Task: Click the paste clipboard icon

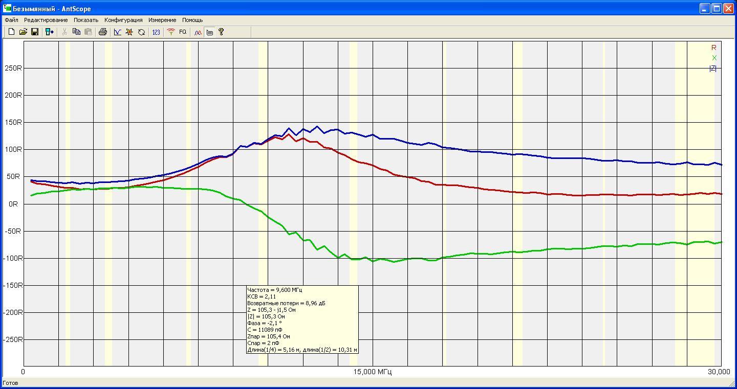Action: pyautogui.click(x=88, y=32)
